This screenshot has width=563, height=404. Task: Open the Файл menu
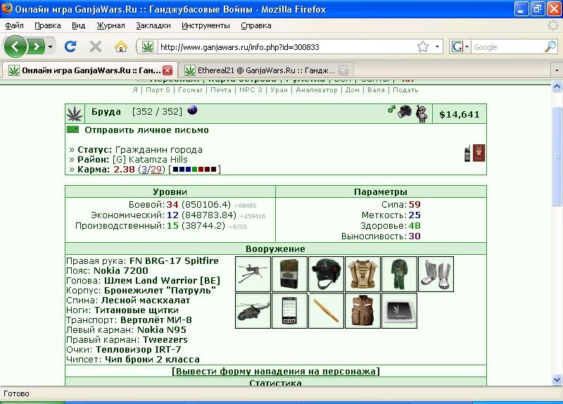[14, 25]
